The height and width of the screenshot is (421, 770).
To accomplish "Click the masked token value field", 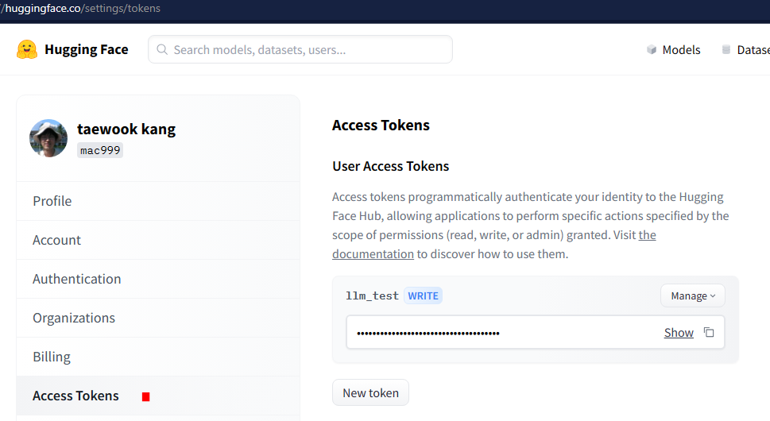I will (x=536, y=332).
